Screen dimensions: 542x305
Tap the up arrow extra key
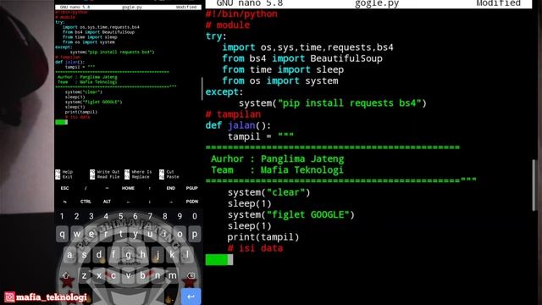150,188
